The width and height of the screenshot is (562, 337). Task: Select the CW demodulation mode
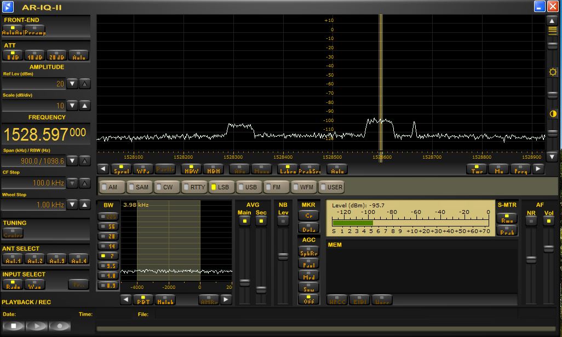165,187
